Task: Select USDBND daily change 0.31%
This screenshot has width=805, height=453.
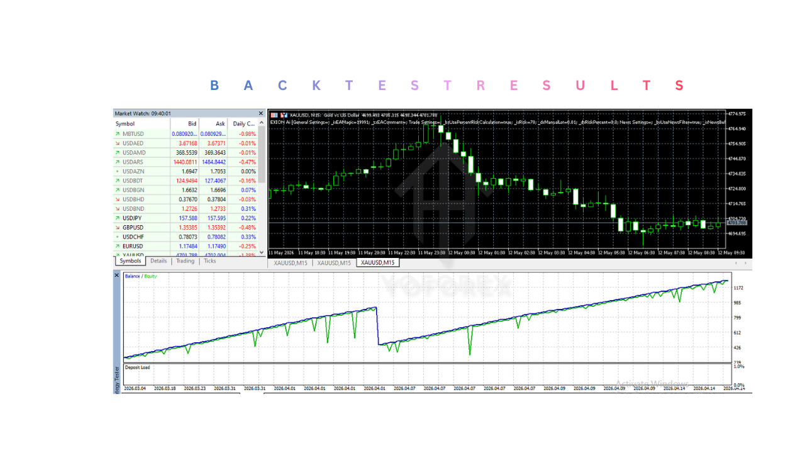Action: 248,208
